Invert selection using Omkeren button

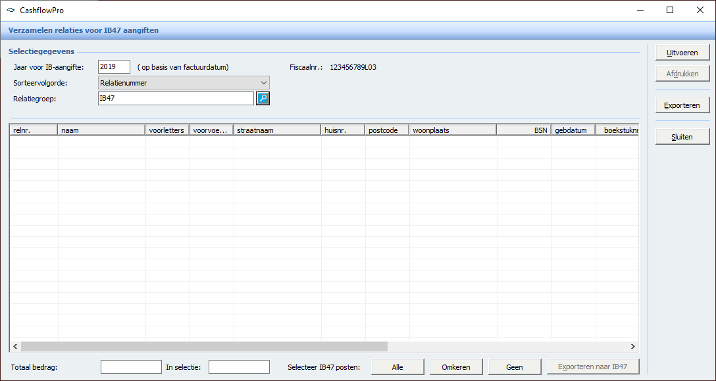[x=456, y=367]
